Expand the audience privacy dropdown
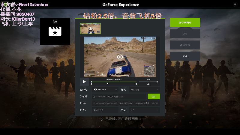 pyautogui.click(x=145, y=110)
